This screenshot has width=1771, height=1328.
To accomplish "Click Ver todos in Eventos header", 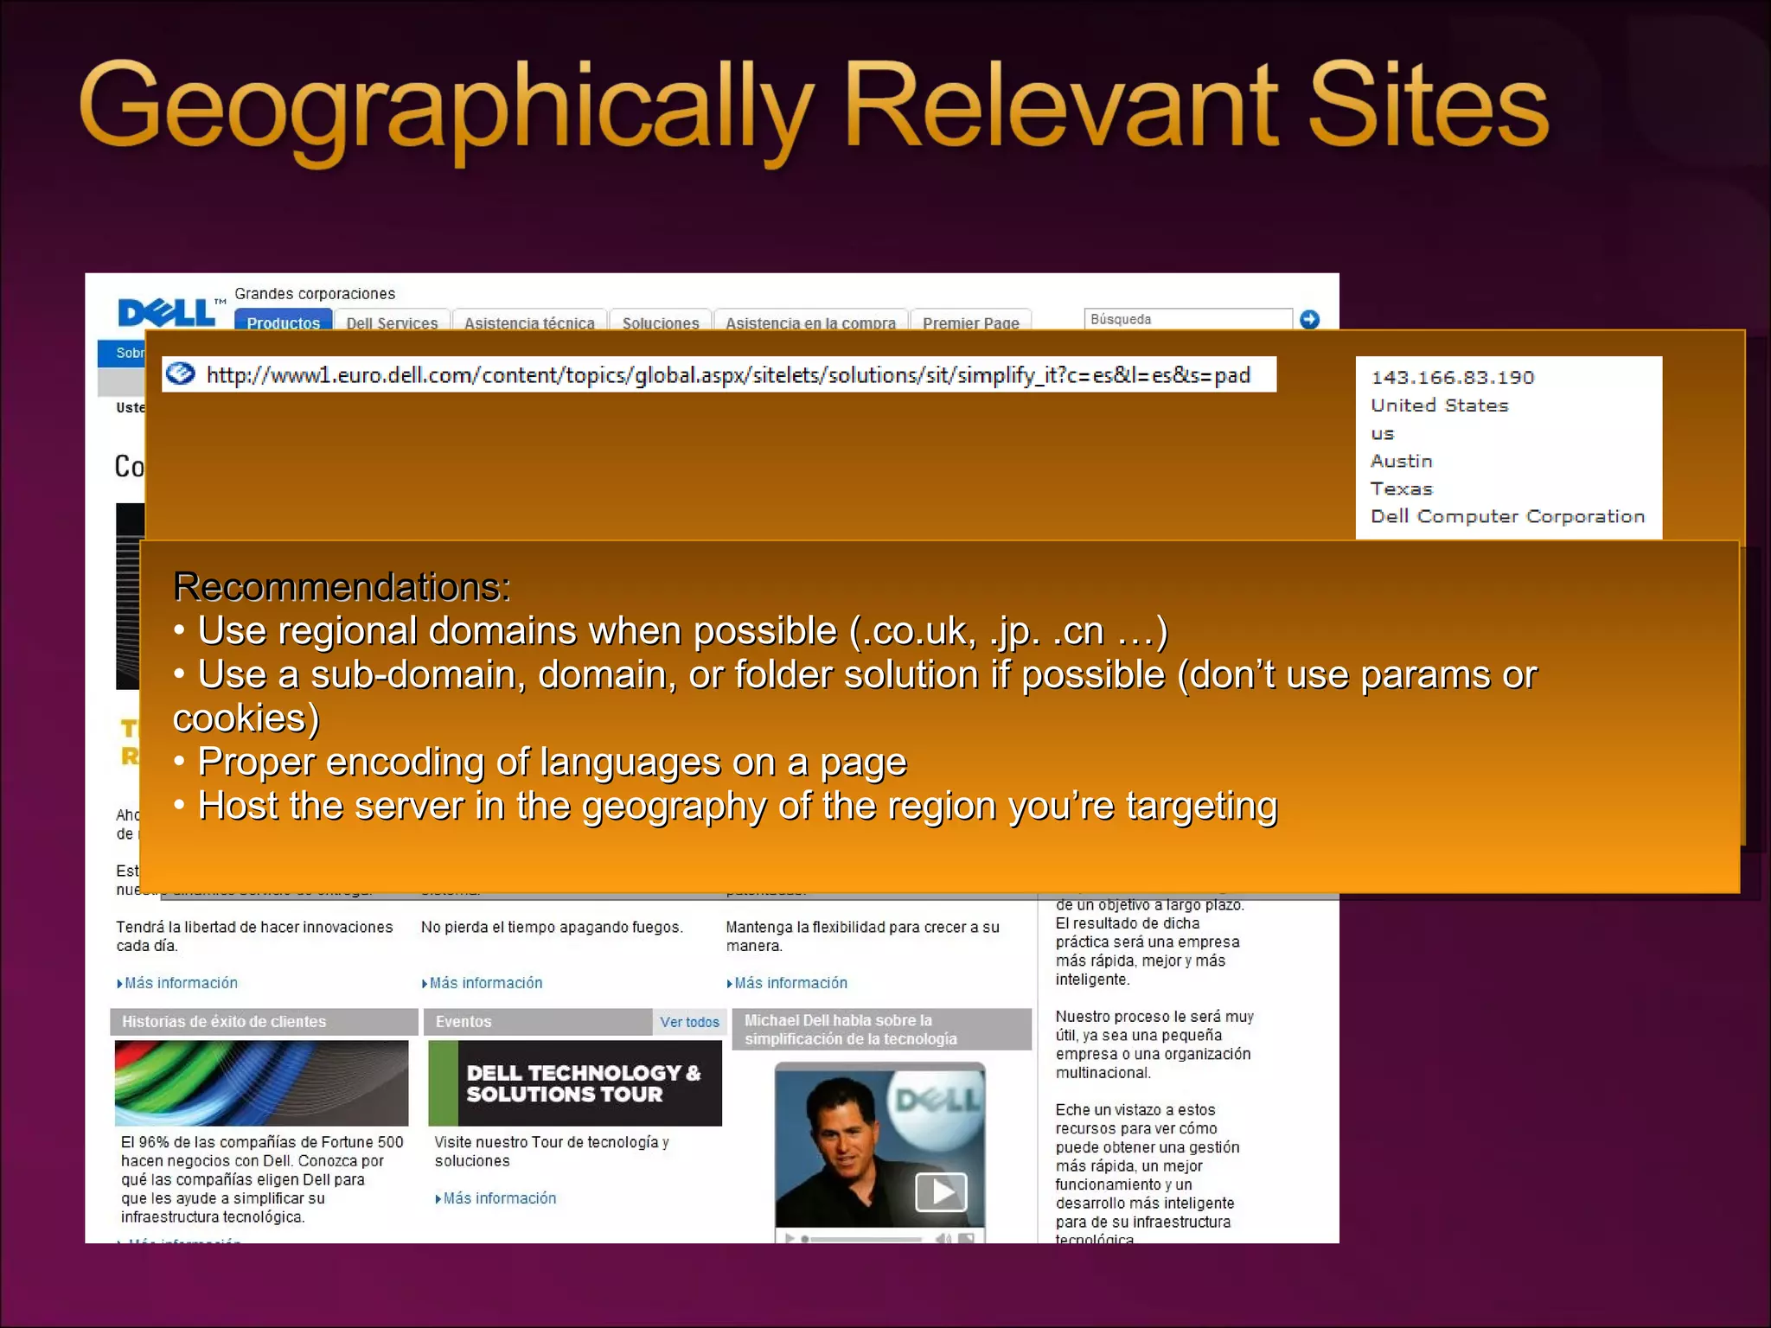I will click(x=689, y=1022).
